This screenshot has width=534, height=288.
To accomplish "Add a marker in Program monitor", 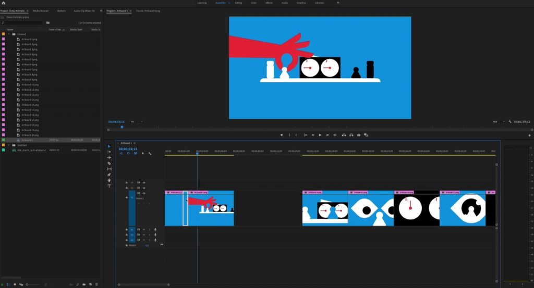I will pyautogui.click(x=281, y=135).
